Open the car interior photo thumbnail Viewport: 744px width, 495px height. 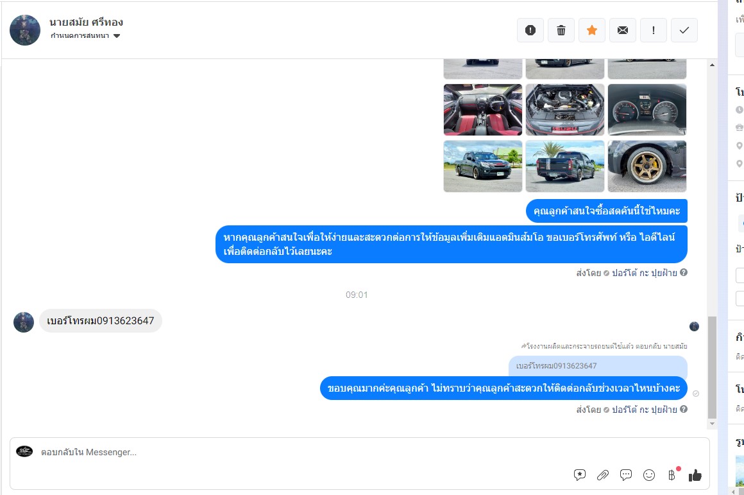point(482,110)
